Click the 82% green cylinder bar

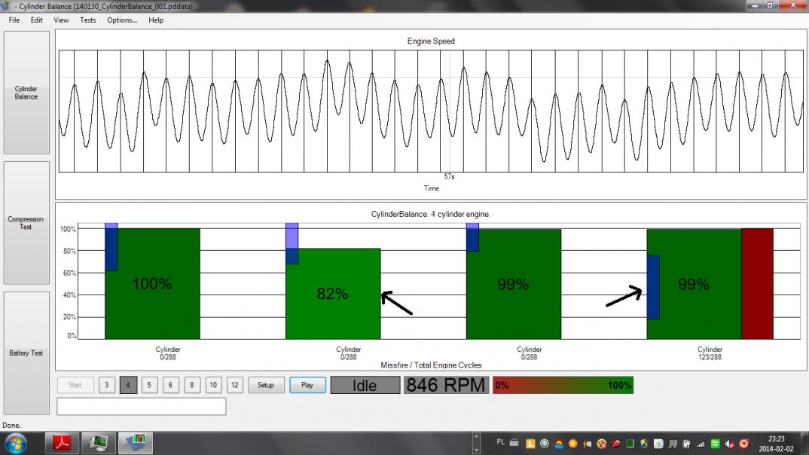tap(333, 294)
